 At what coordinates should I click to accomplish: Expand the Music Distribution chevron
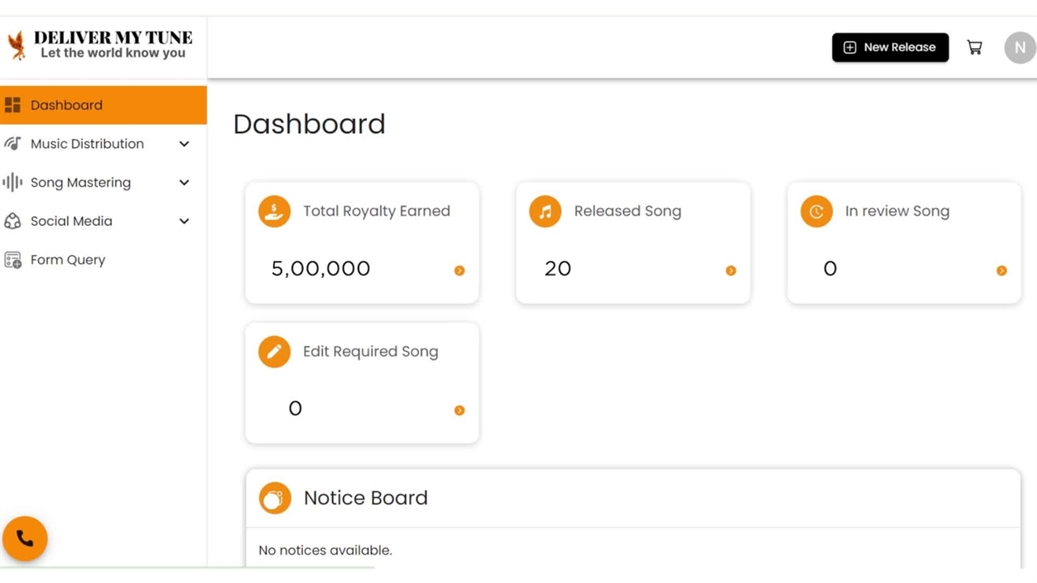click(184, 144)
